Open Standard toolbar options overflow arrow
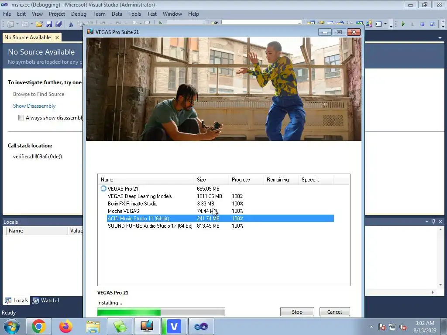The height and width of the screenshot is (335, 447). click(391, 25)
